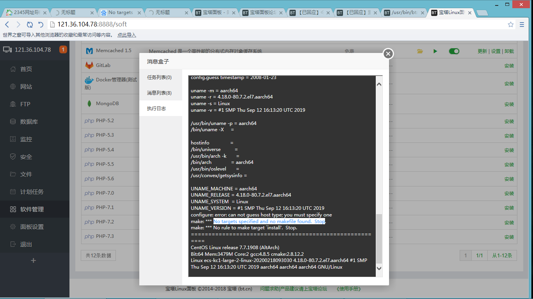Screen dimensions: 533x299
Task: Click 安装 on the Docker管理器 row
Action: click(x=509, y=84)
